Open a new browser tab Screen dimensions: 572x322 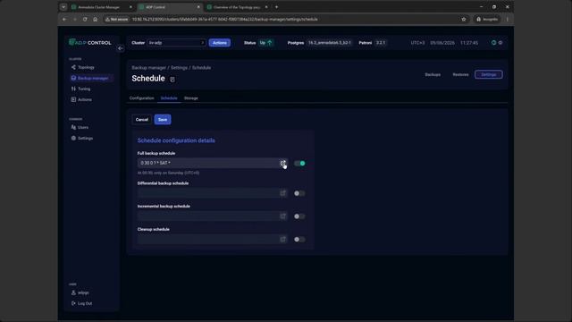point(276,7)
